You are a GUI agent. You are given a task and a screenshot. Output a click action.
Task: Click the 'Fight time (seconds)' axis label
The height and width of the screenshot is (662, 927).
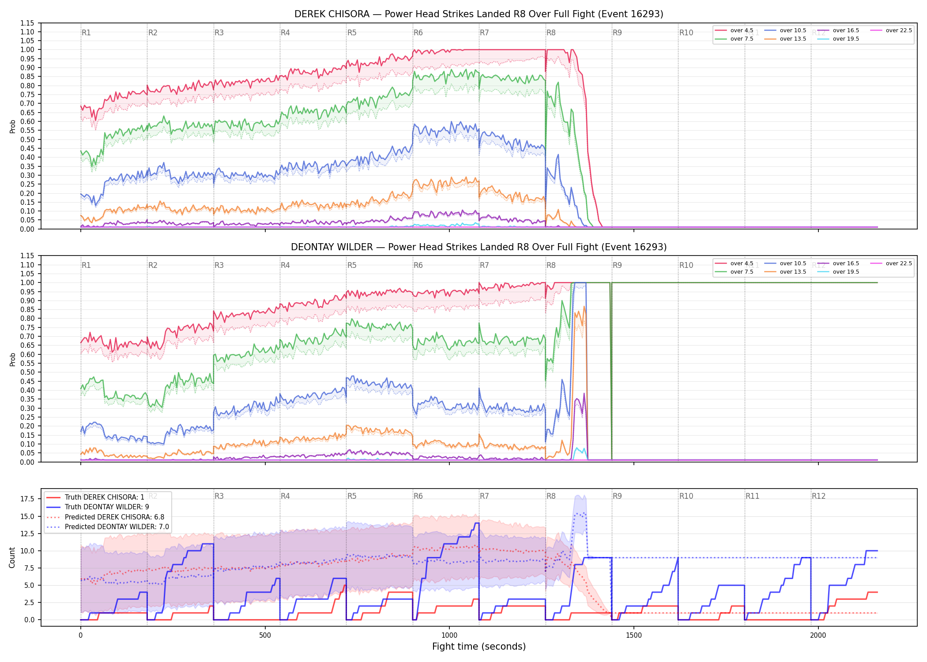pyautogui.click(x=479, y=647)
